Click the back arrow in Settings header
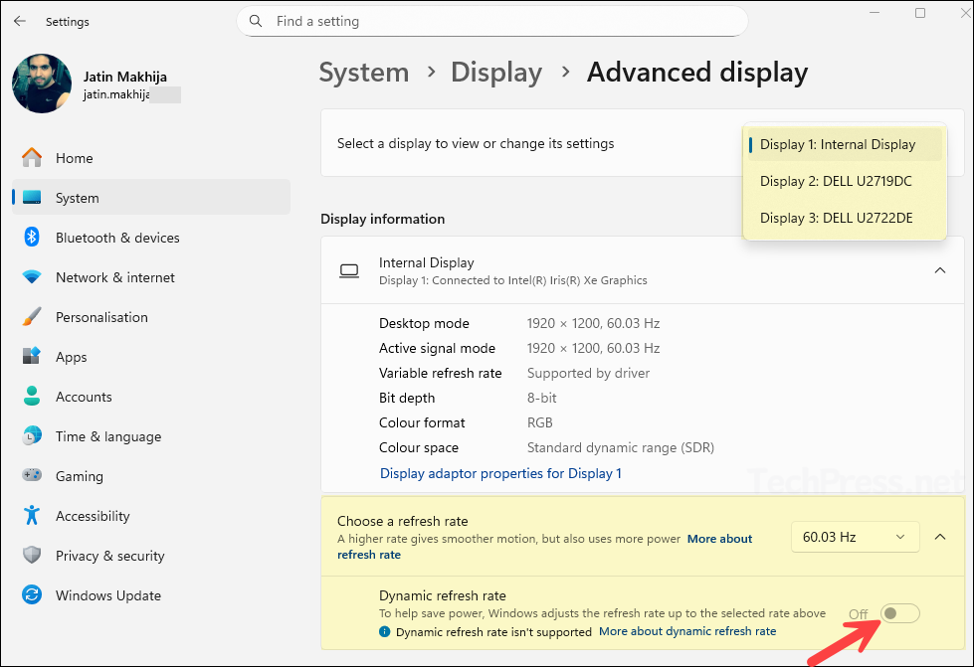974x667 pixels. [20, 21]
